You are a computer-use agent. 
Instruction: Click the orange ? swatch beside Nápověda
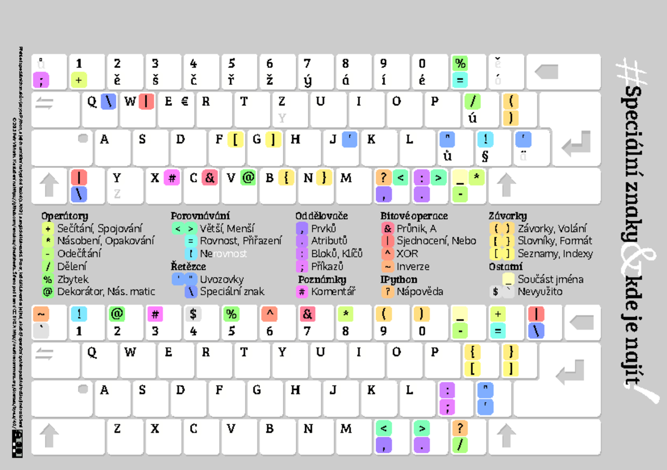click(x=387, y=292)
